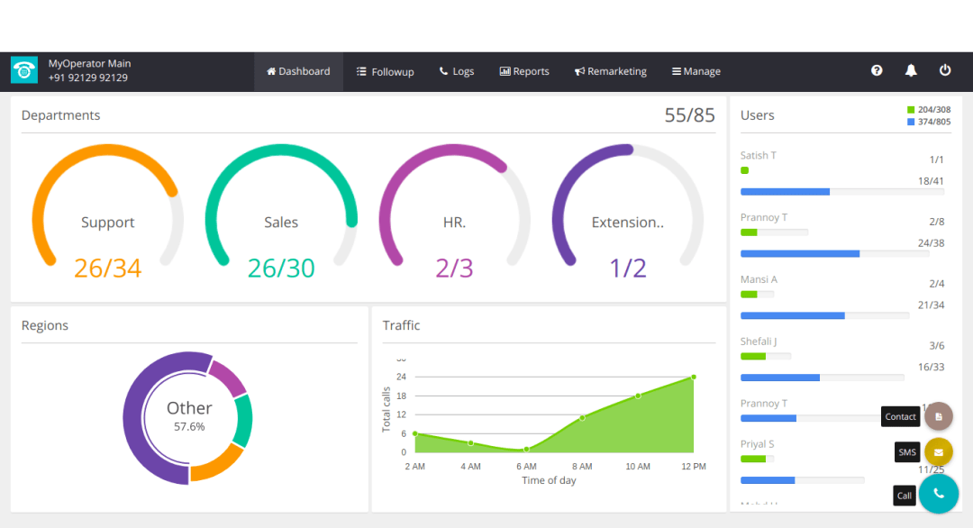Click the teal donut chart segment
The width and height of the screenshot is (973, 528).
pyautogui.click(x=244, y=422)
